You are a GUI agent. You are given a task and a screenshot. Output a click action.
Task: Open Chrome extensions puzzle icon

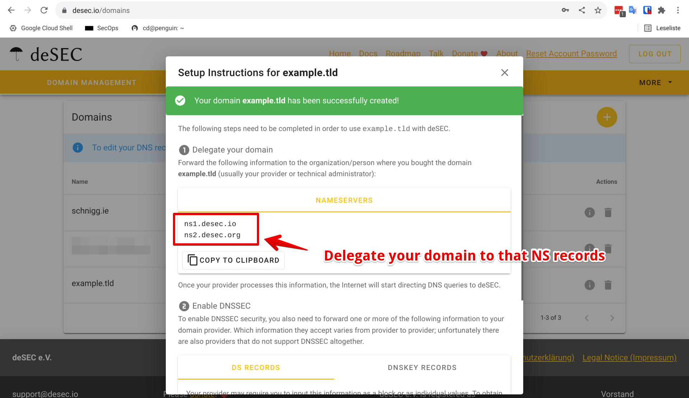661,10
